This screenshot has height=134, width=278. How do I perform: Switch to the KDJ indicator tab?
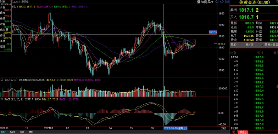coord(3,132)
